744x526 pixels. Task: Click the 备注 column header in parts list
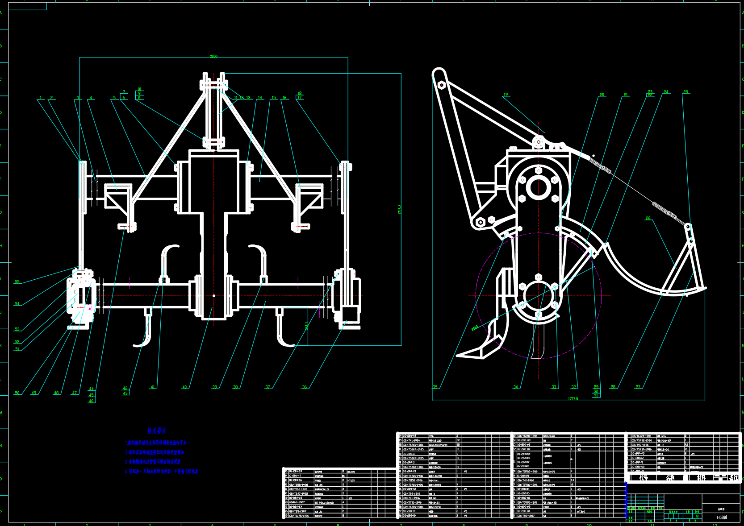click(x=733, y=477)
